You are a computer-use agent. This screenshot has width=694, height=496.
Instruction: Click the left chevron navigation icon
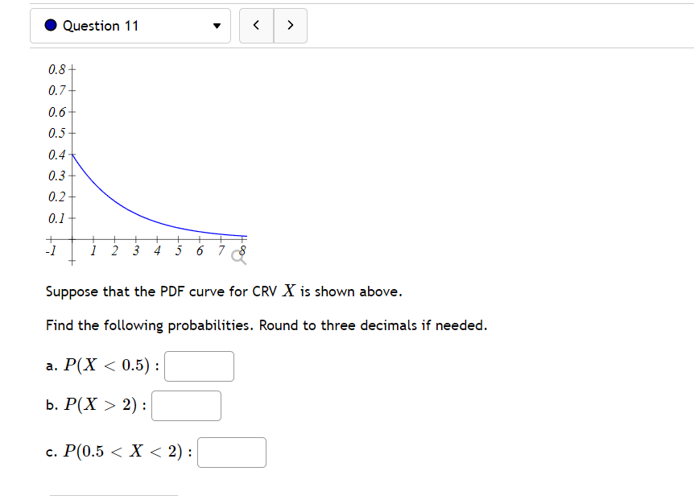(256, 25)
